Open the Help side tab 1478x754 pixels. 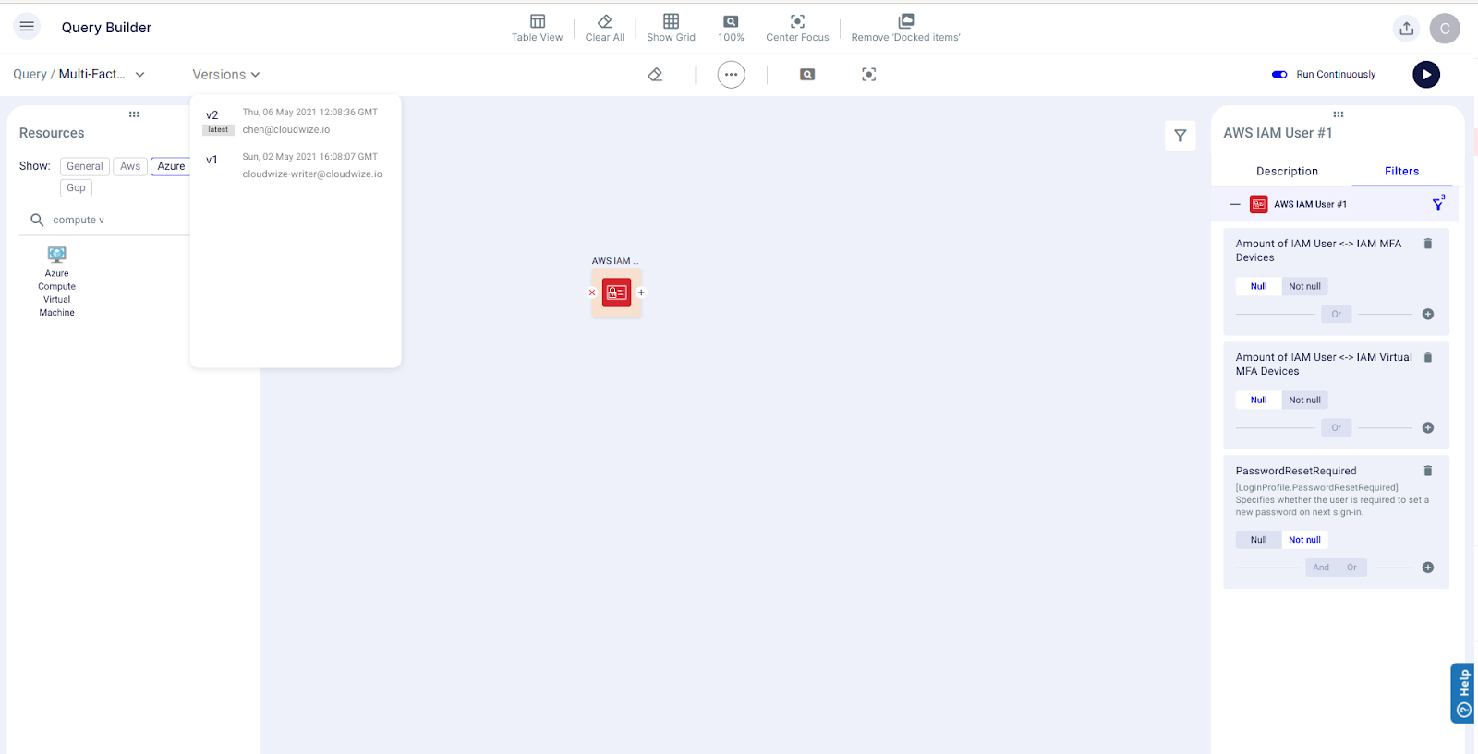tap(1463, 693)
